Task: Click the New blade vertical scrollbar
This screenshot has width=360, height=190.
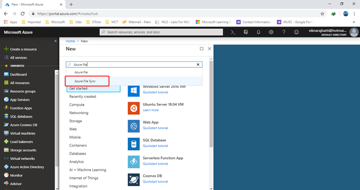Action: click(211, 104)
